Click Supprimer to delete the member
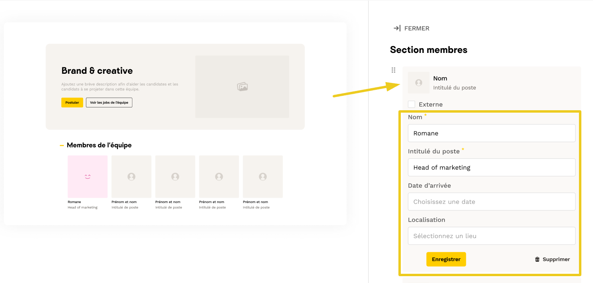 point(556,259)
